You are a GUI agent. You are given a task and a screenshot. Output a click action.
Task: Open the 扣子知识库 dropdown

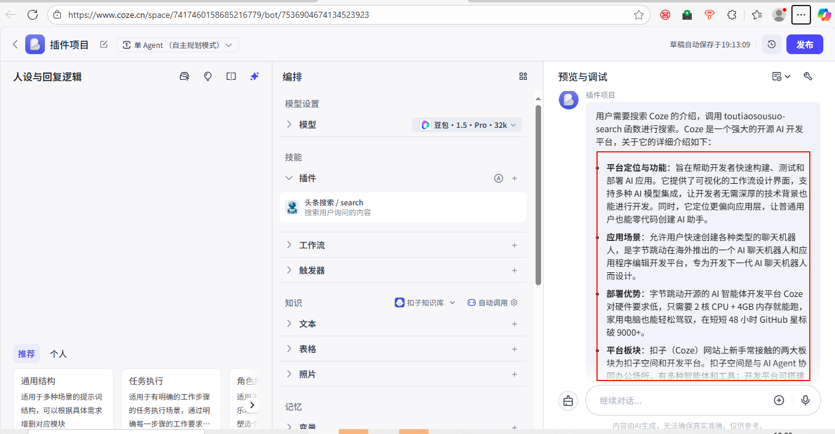pyautogui.click(x=425, y=302)
